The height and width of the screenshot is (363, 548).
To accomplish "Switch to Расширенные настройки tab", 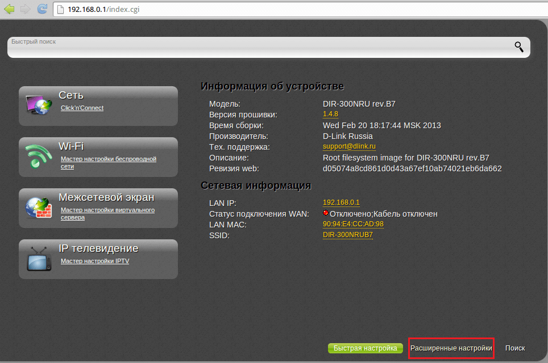I will [451, 348].
